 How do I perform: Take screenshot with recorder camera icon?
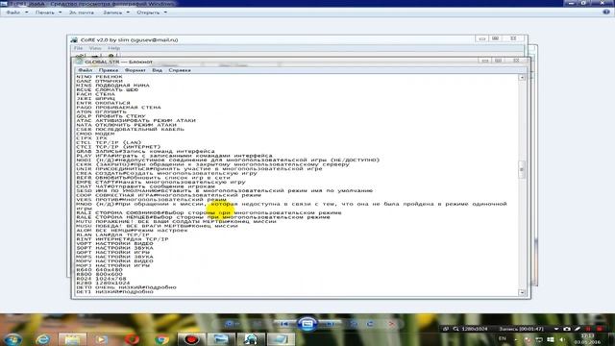567,329
